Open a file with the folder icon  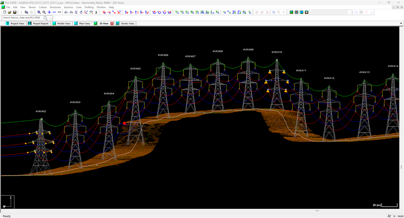(x=10, y=12)
